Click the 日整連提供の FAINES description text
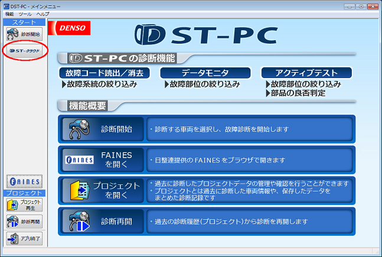Viewport: 382px width, 257px height. (x=220, y=160)
